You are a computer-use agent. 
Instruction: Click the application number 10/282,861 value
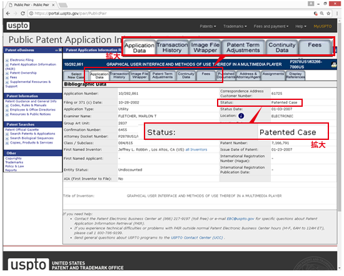tap(128, 94)
